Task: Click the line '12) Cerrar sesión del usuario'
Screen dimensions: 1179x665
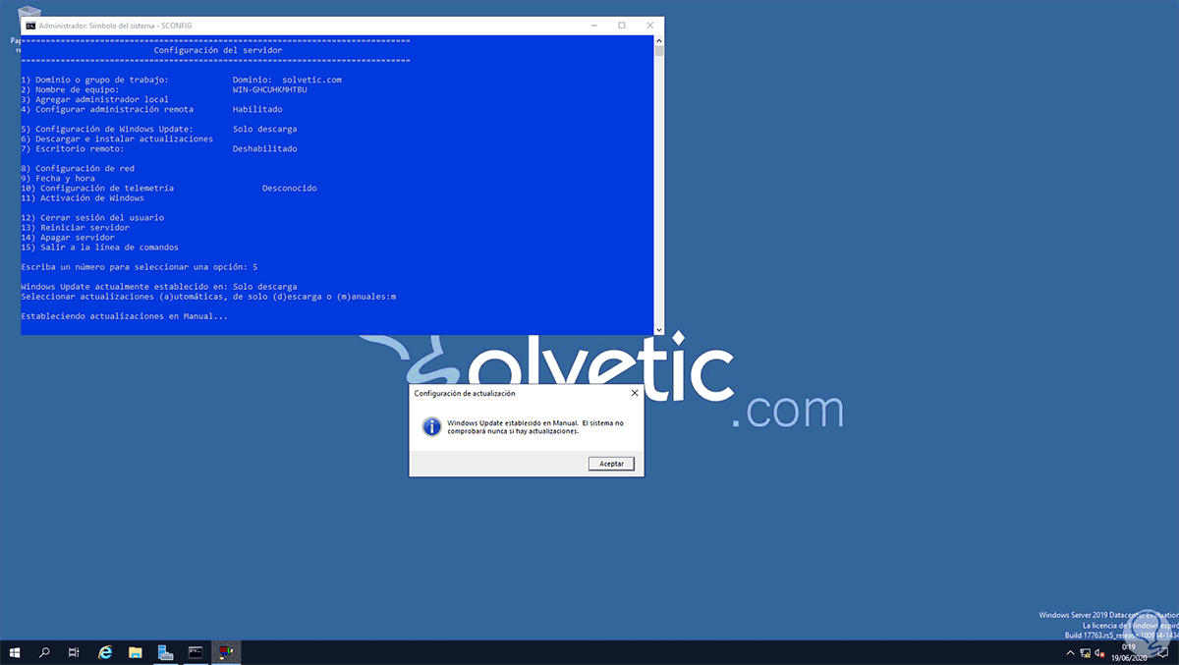Action: [x=92, y=217]
